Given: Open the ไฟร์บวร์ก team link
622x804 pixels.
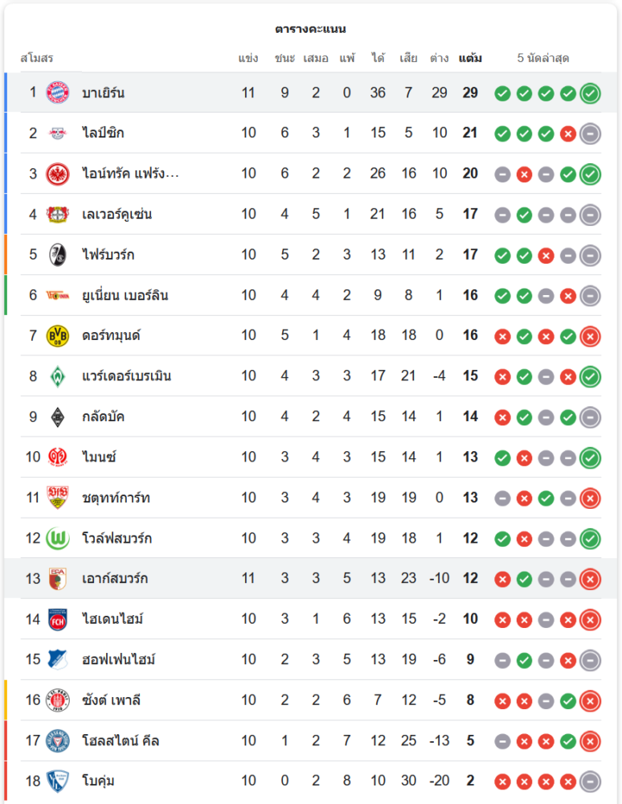Looking at the screenshot, I should coord(108,255).
